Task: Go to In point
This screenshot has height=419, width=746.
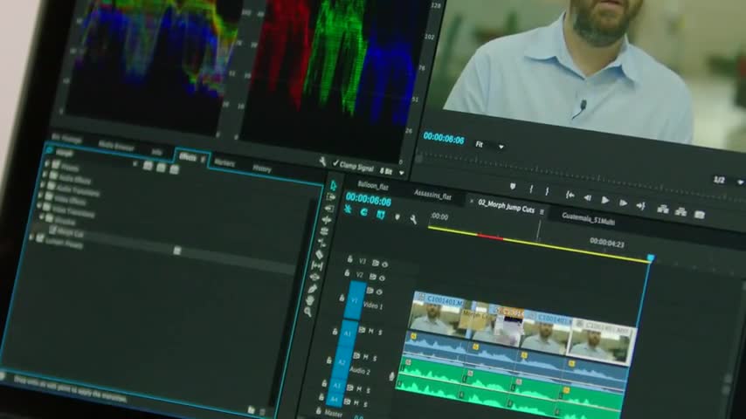Action: coord(570,195)
